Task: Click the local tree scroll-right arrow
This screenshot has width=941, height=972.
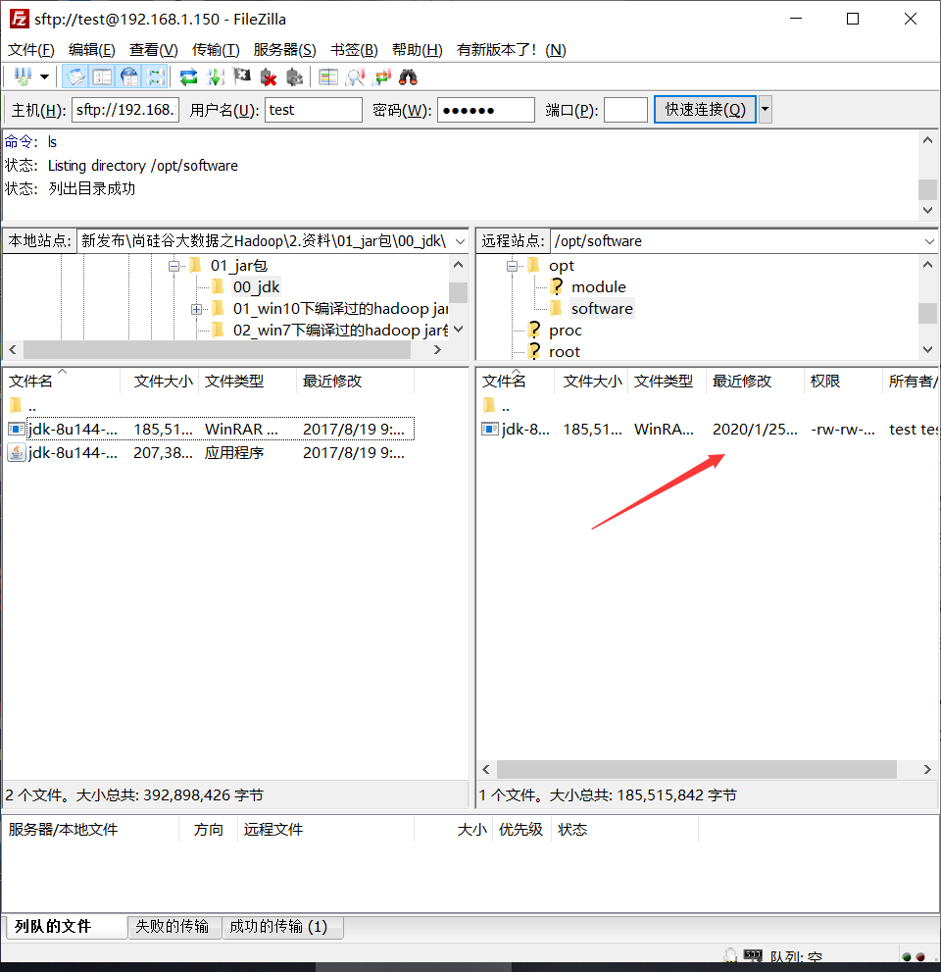Action: tap(437, 349)
